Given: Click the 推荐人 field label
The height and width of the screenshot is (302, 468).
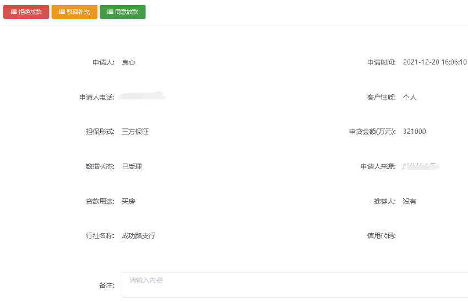Looking at the screenshot, I should pyautogui.click(x=385, y=201).
